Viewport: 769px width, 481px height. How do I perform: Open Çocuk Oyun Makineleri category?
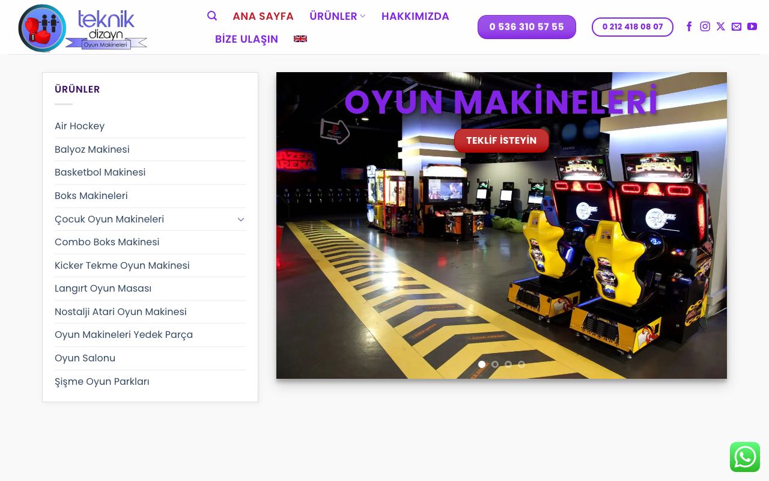(109, 219)
